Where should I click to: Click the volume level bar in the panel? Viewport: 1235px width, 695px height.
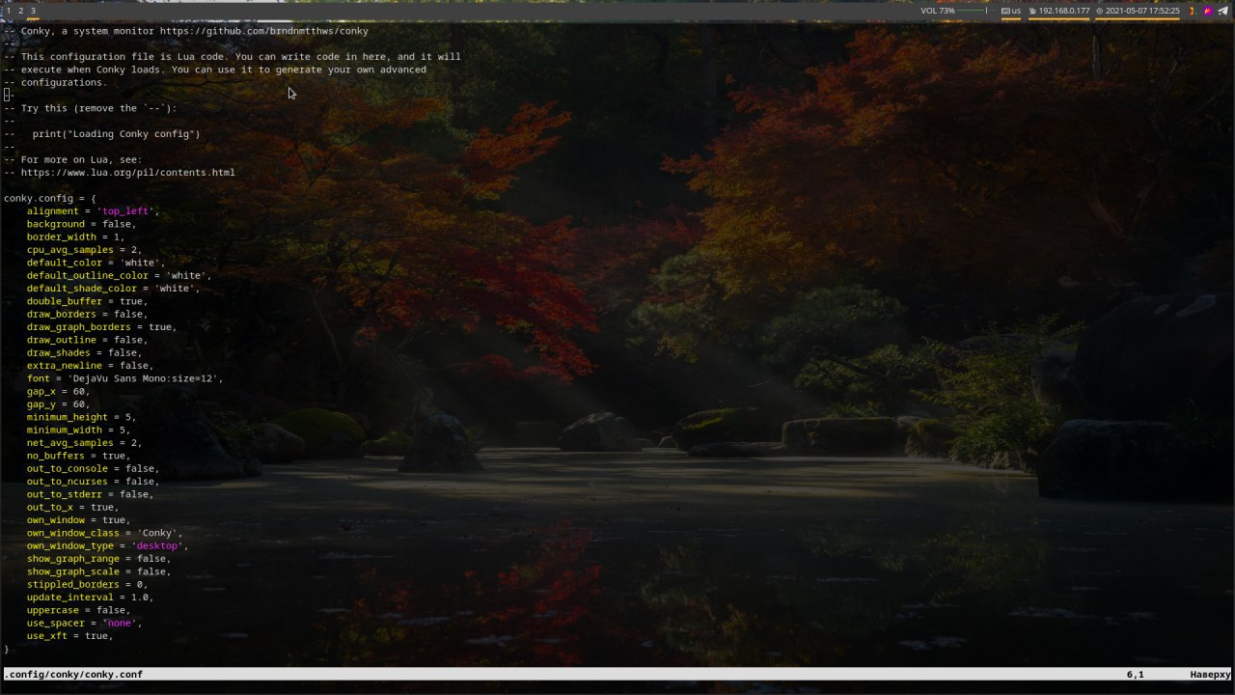pos(973,11)
